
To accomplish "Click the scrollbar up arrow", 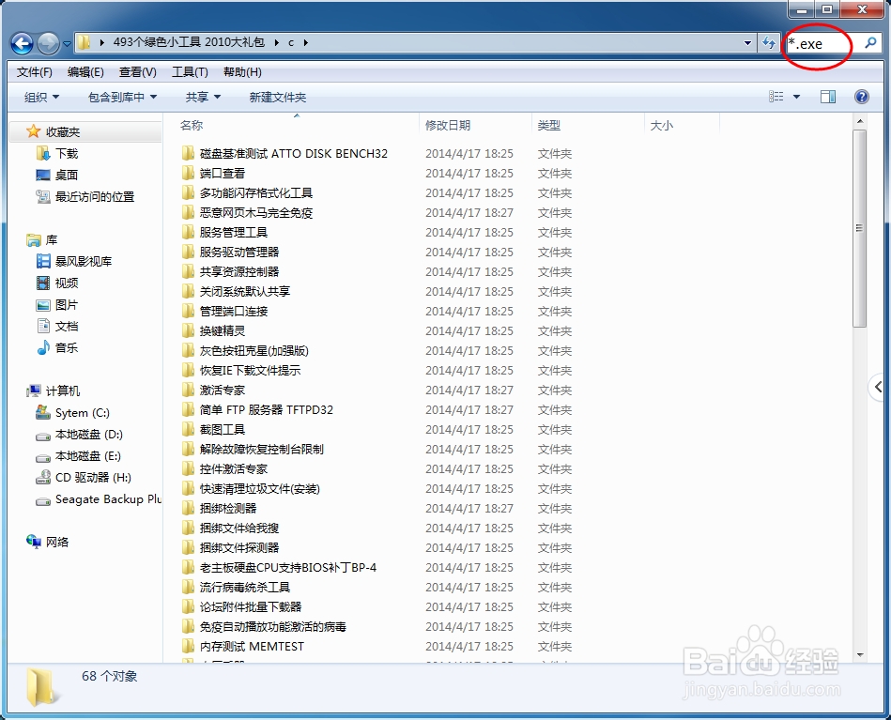I will [860, 121].
